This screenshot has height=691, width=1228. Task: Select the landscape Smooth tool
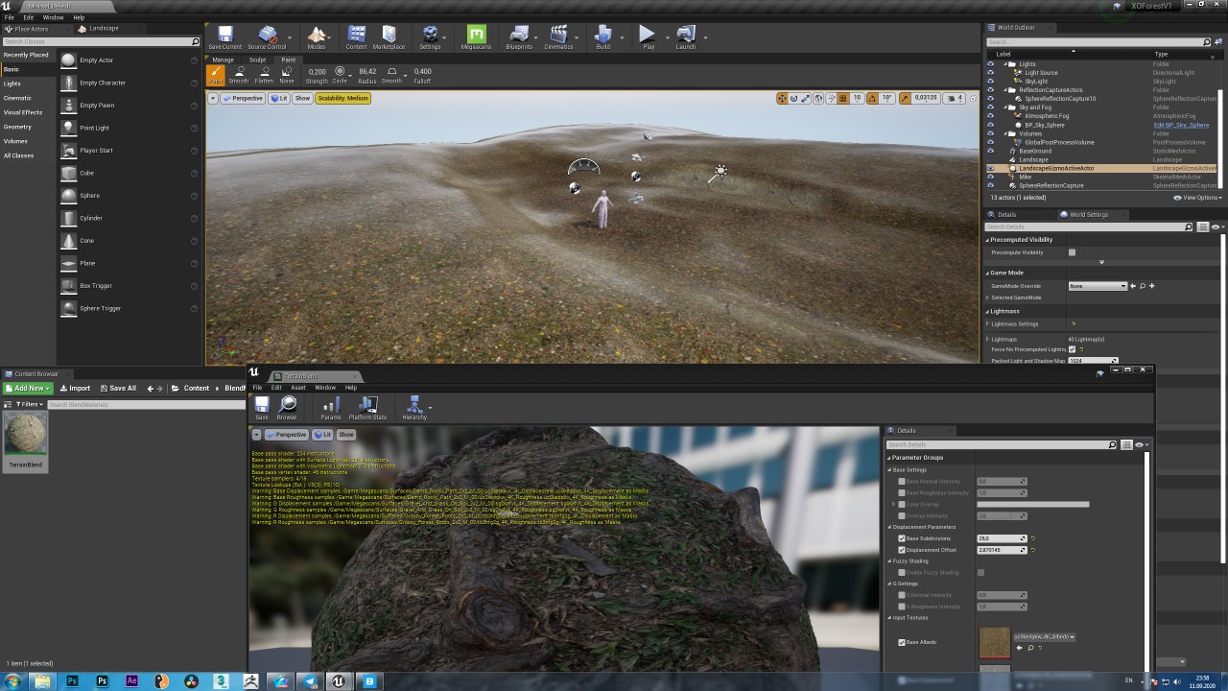(238, 74)
